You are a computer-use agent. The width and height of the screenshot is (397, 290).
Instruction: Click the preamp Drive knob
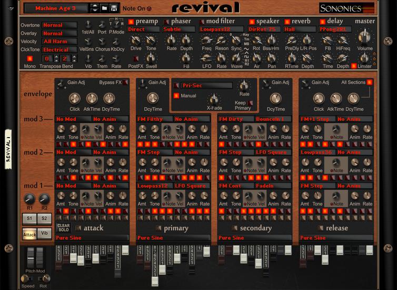click(x=136, y=40)
